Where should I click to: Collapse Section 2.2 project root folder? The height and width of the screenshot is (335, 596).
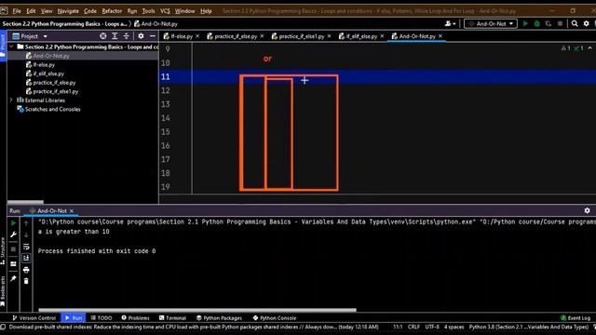tap(11, 47)
